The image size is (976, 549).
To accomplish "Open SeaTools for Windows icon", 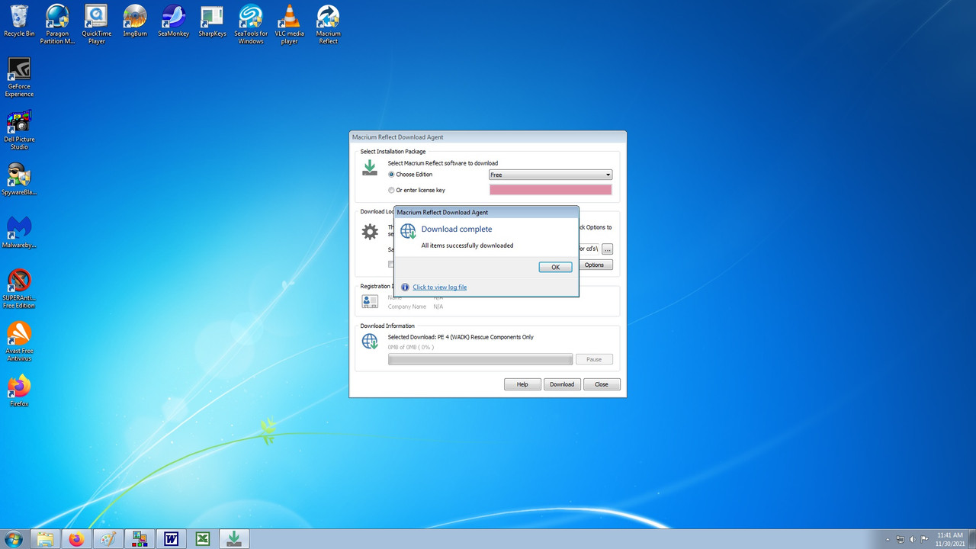I will [x=251, y=24].
